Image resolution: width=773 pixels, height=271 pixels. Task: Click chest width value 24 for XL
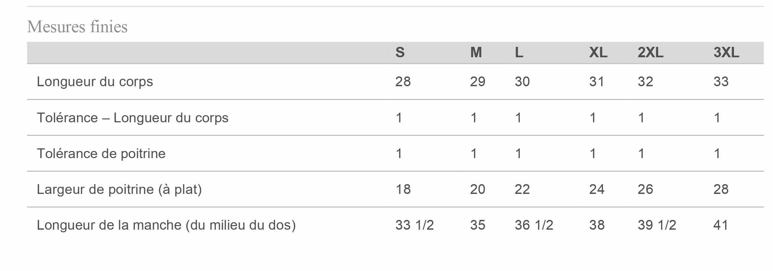597,189
